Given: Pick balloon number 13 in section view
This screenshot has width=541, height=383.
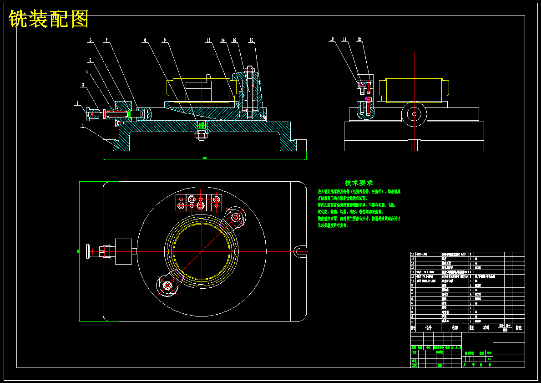Looking at the screenshot, I should [208, 41].
